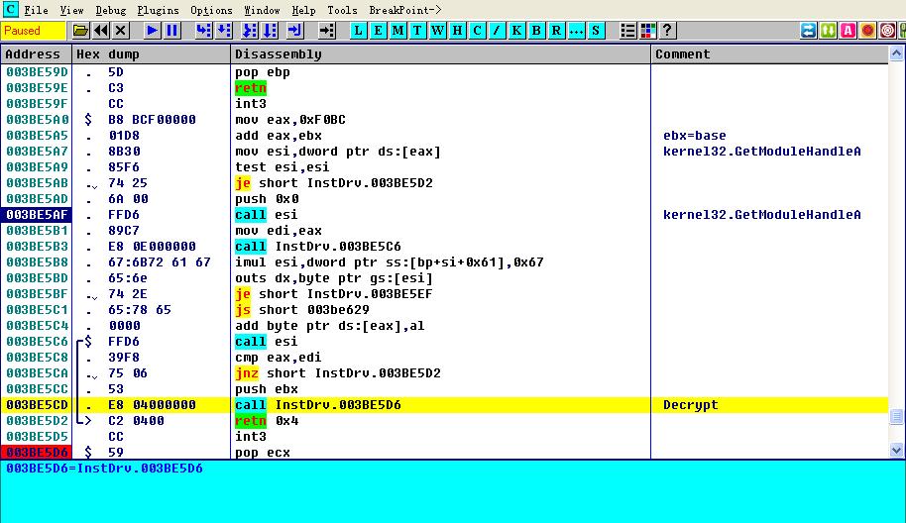Show Handles window with H button
Screen dimensions: 906x523
(x=457, y=31)
